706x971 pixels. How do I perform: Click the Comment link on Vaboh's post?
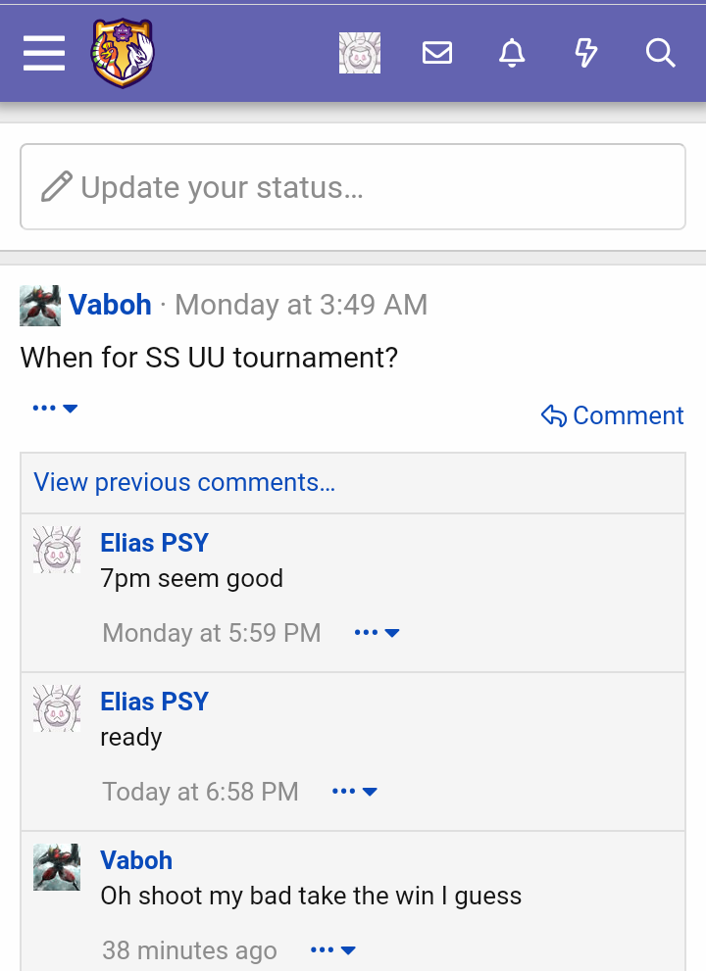[x=613, y=415]
